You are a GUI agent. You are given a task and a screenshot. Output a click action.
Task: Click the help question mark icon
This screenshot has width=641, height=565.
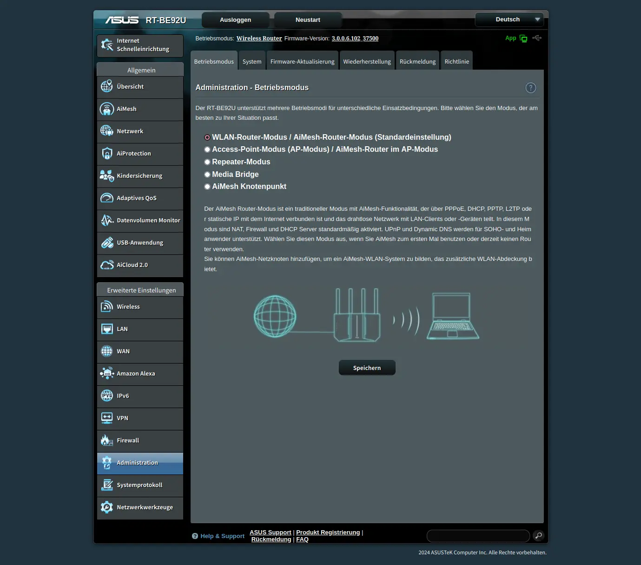point(530,88)
